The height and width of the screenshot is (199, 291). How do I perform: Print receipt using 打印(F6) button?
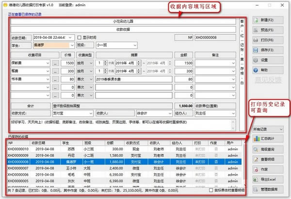[268, 40]
